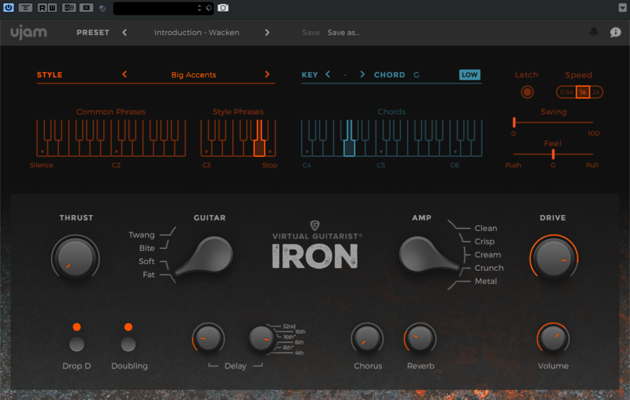Go to previous preset arrow
The image size is (630, 400).
point(124,32)
